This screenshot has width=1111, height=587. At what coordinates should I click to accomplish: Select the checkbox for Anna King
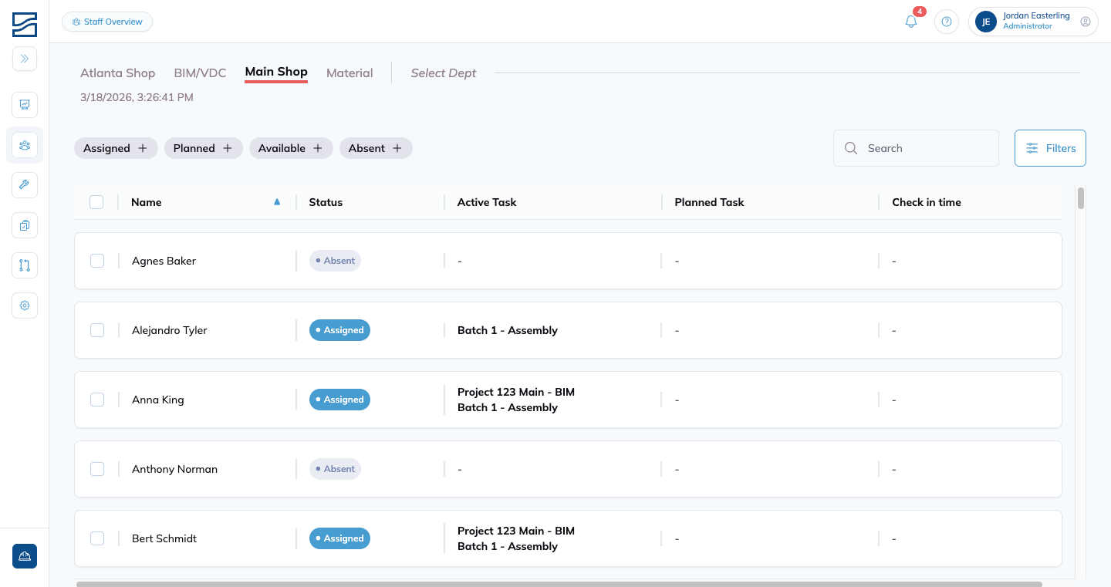pyautogui.click(x=97, y=400)
